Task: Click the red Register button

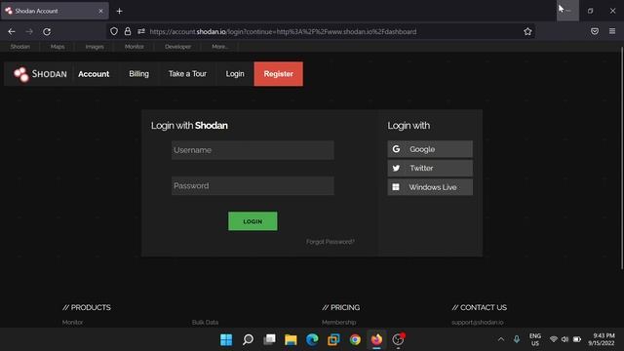Action: [x=278, y=74]
